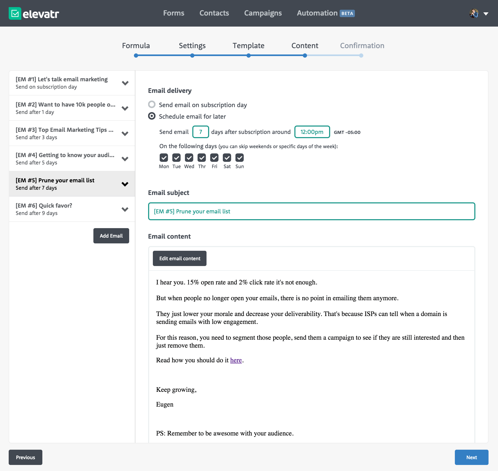Disable Wednesday as a sending day
The width and height of the screenshot is (498, 471).
(189, 158)
